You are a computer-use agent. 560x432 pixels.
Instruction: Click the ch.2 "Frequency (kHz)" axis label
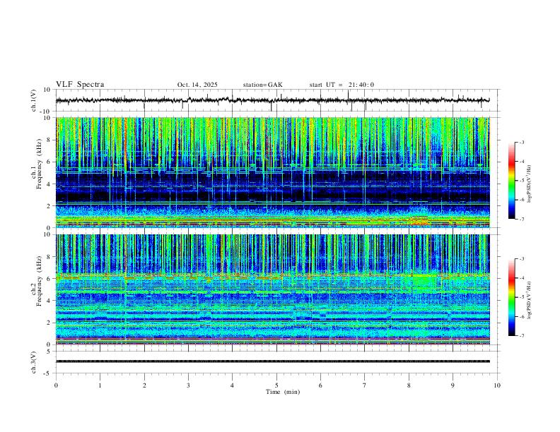pos(40,281)
